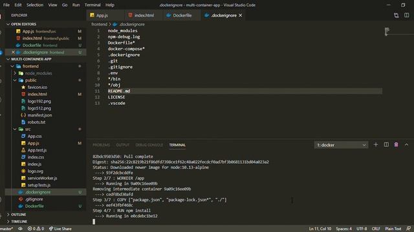Change end of line sequence CRLF
Screen dimensions: 414x232
coord(376,229)
